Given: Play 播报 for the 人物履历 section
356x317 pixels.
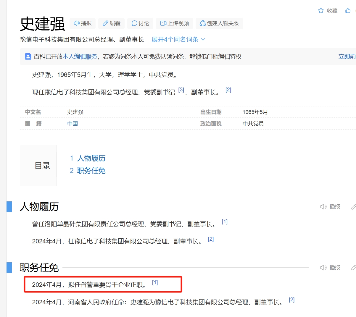Looking at the screenshot, I should point(330,207).
